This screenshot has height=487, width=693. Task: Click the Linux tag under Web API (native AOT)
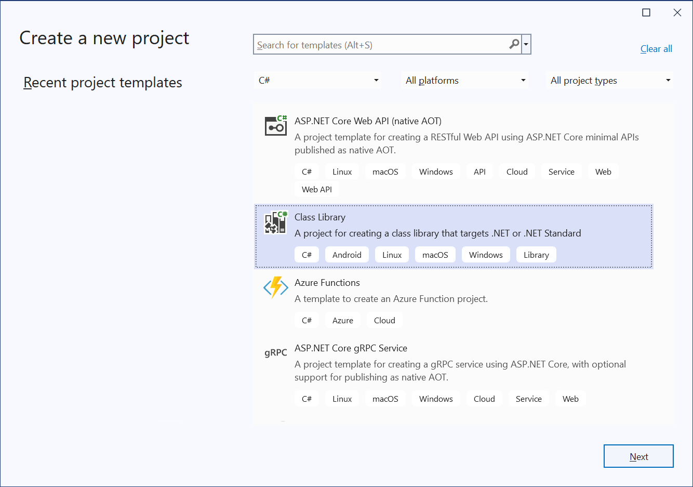tap(342, 172)
